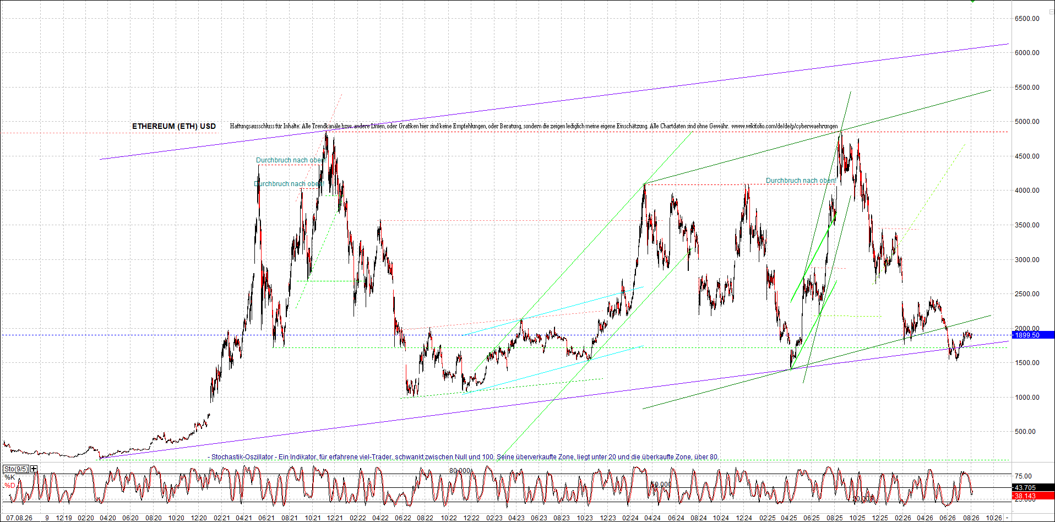Click the minus sign ending the time axis
This screenshot has height=522, width=1055.
(x=1007, y=518)
